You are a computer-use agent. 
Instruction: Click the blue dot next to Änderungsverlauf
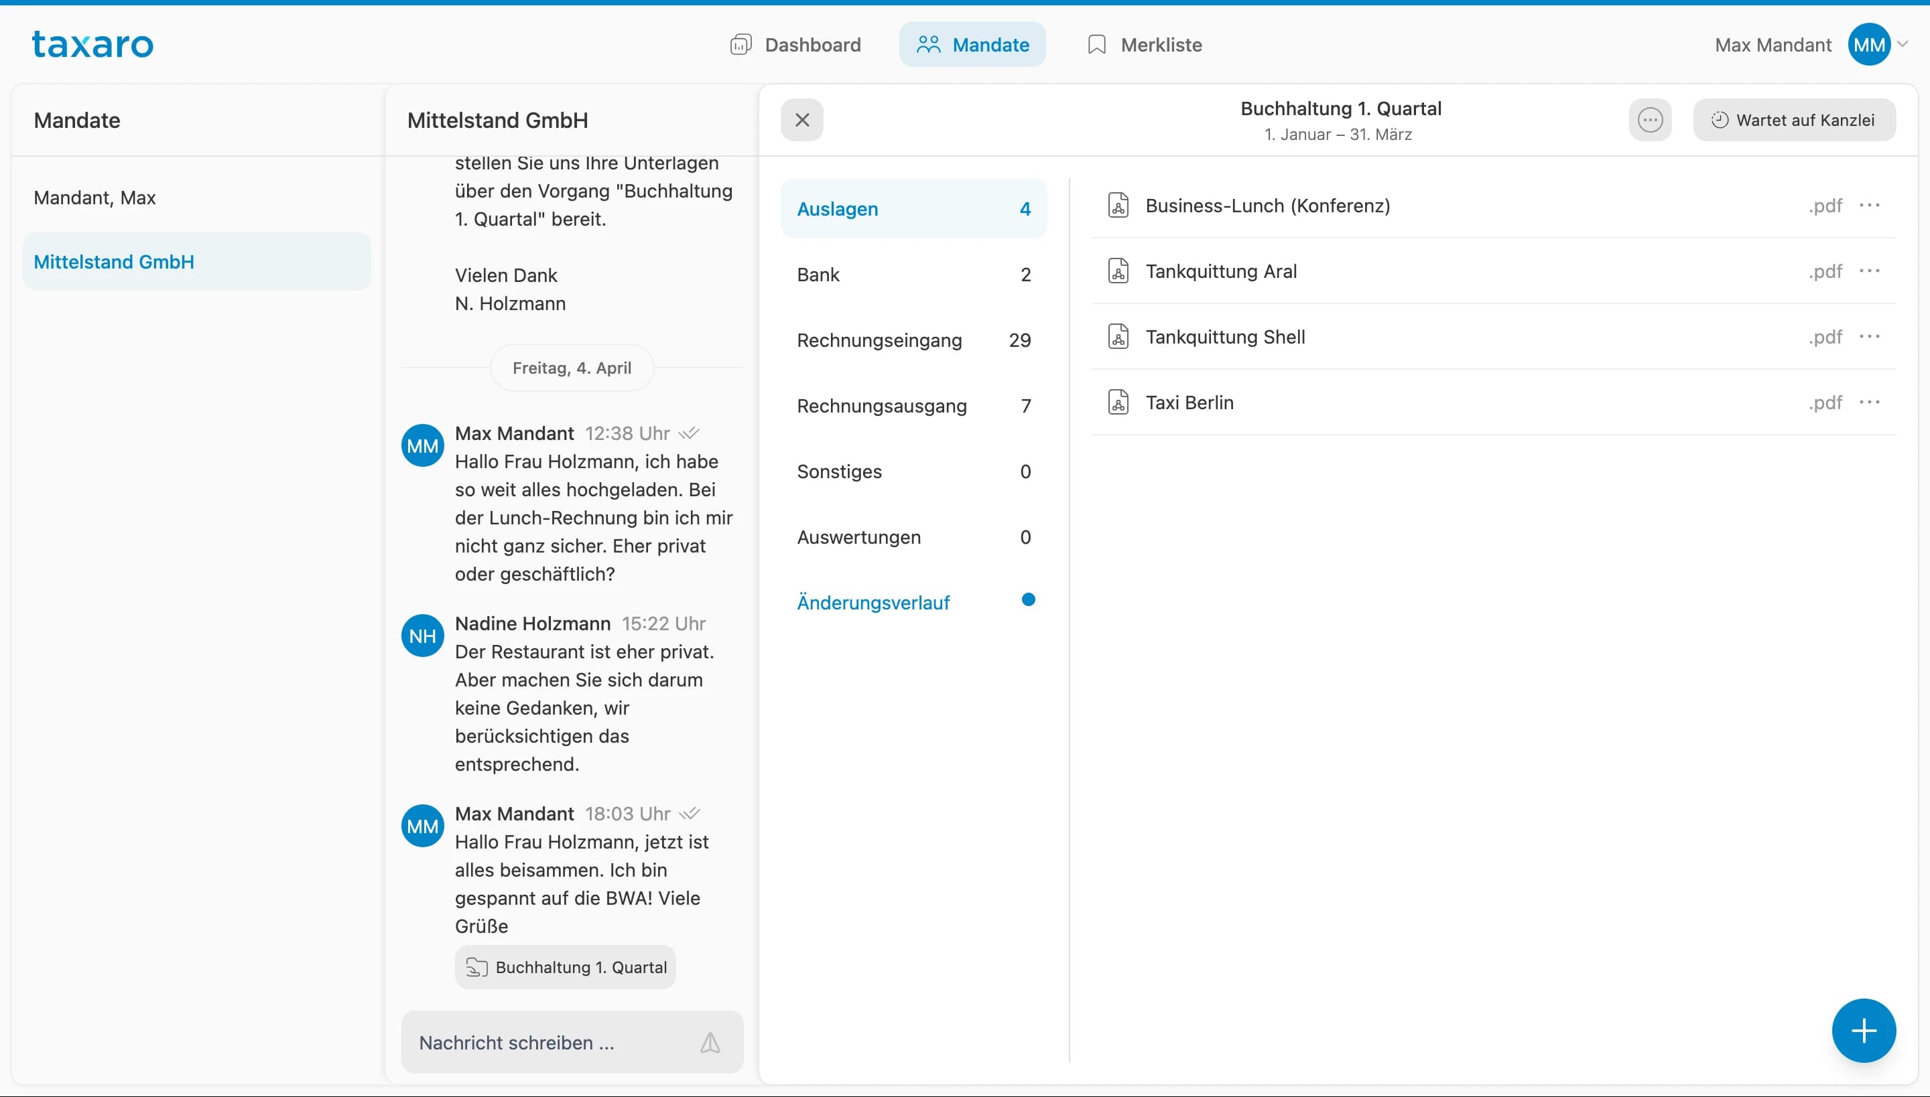click(1028, 600)
